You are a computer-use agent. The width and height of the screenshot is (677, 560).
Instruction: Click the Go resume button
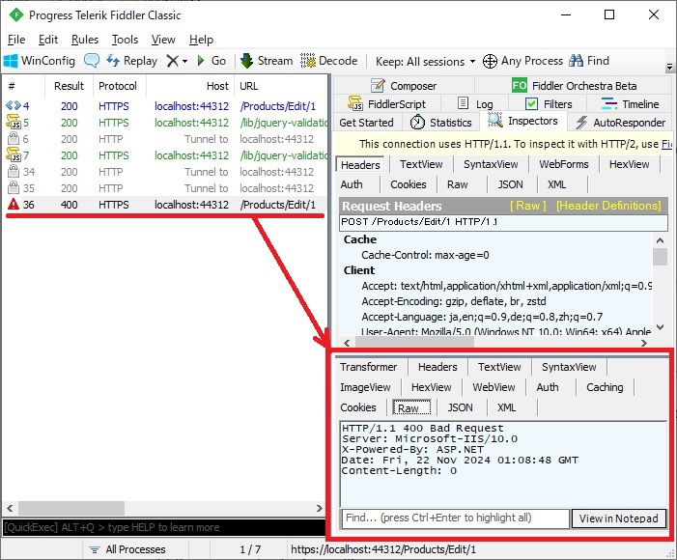click(212, 61)
